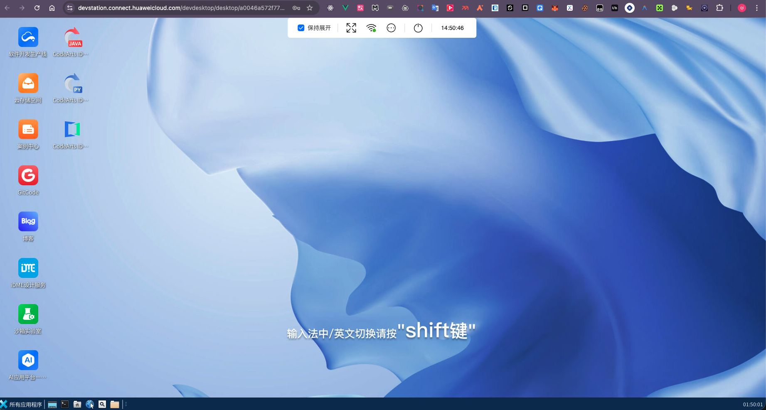
Task: Open the ellipsis more-options menu
Action: point(391,28)
